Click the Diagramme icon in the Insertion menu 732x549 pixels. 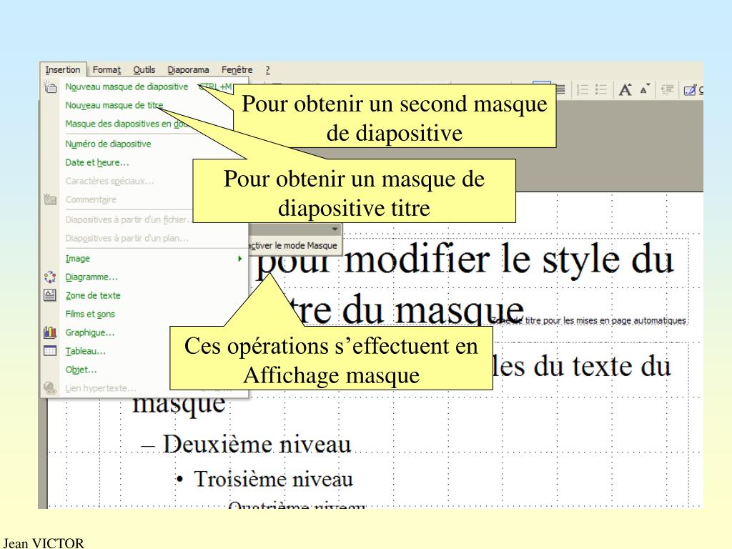[x=49, y=277]
